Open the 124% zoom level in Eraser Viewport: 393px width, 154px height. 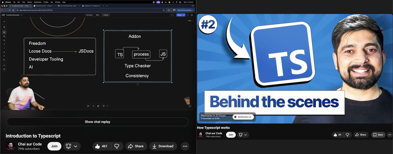pos(189,21)
